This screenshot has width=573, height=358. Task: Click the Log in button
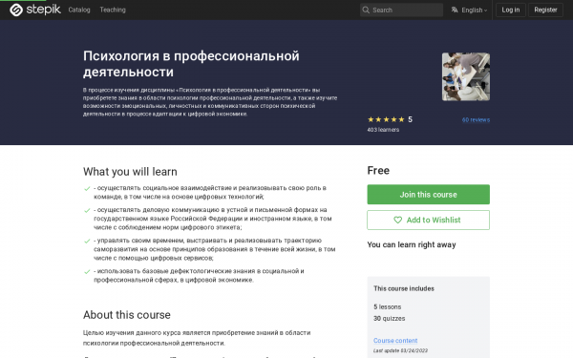[511, 10]
